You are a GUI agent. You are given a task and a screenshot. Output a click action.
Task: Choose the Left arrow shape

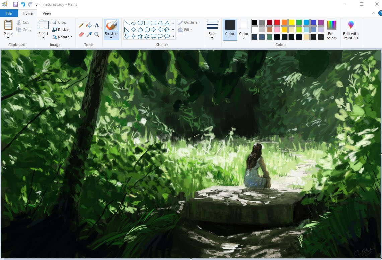click(160, 30)
